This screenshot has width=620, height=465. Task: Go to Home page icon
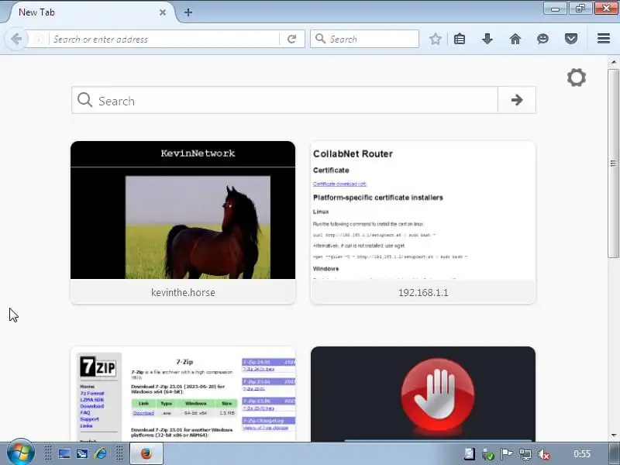[x=515, y=39]
